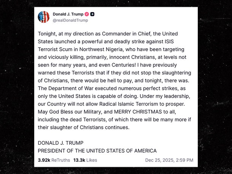This screenshot has width=232, height=174.
Task: Click "Northwest Nigeria" in the post text
Action: [x=99, y=49]
